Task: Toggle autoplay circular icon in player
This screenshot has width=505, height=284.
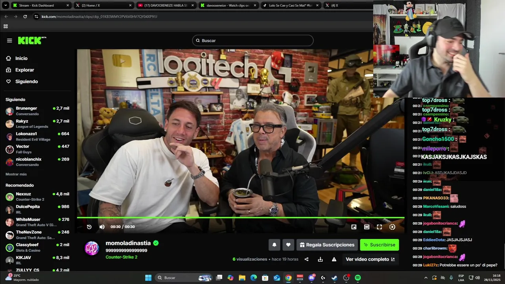Action: [x=392, y=227]
